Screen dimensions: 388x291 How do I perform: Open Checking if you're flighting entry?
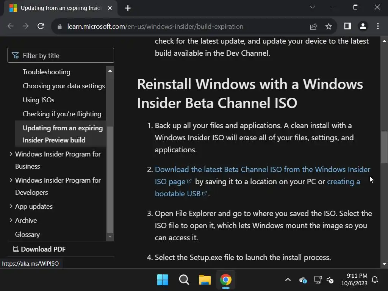pyautogui.click(x=62, y=114)
